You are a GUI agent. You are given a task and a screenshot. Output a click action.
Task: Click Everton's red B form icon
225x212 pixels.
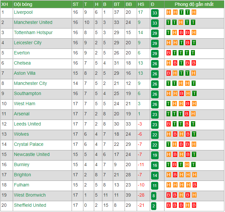click(168, 53)
